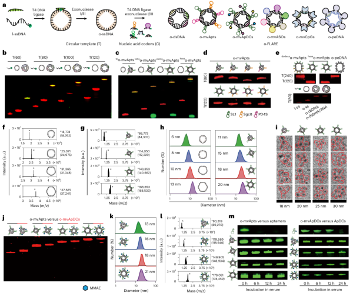Click the blue 8 nm peak in panel h
Viewport: 353px width, 293px height.
tap(188, 156)
